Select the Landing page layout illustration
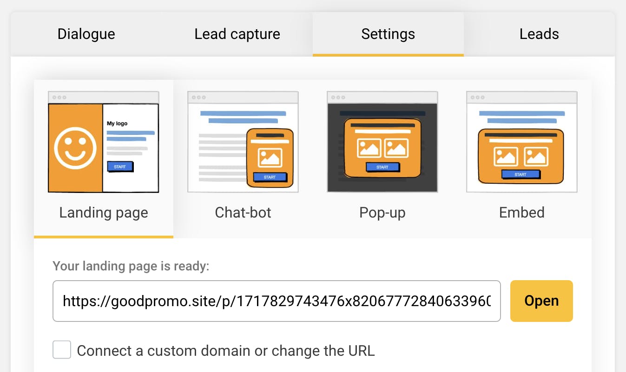The width and height of the screenshot is (626, 372). point(103,142)
